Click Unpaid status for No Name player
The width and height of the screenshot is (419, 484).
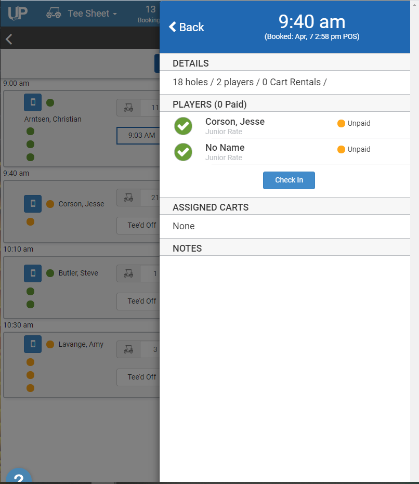pos(354,149)
